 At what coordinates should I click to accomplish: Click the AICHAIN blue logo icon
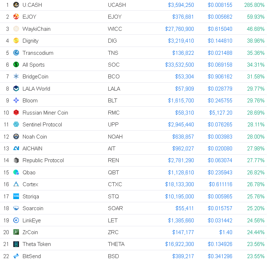click(16, 148)
